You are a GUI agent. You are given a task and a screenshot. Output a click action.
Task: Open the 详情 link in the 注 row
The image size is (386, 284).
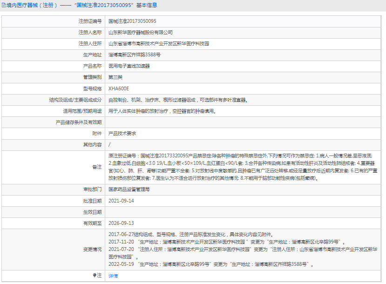pos(113,276)
